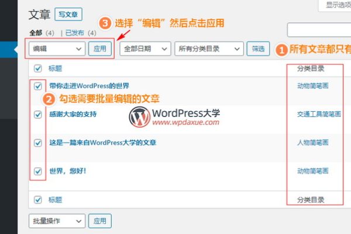Click the 写文章 button
This screenshot has width=351, height=234.
(x=69, y=13)
